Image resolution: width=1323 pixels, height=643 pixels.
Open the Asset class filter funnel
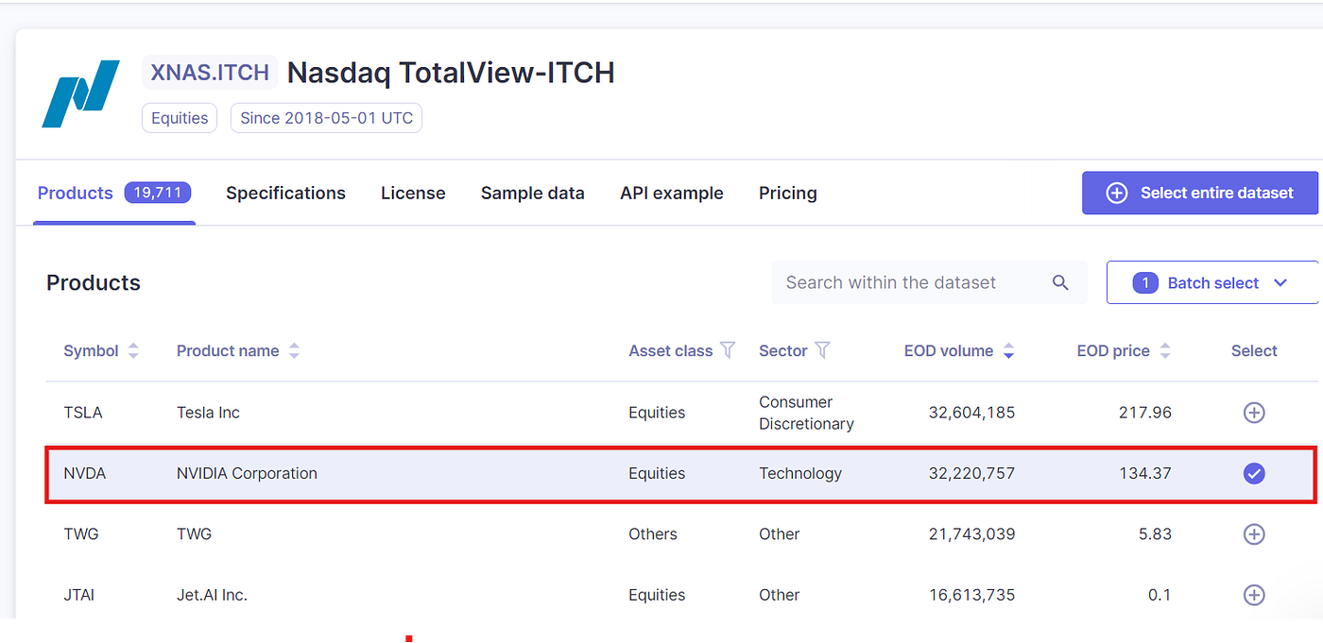(x=728, y=350)
